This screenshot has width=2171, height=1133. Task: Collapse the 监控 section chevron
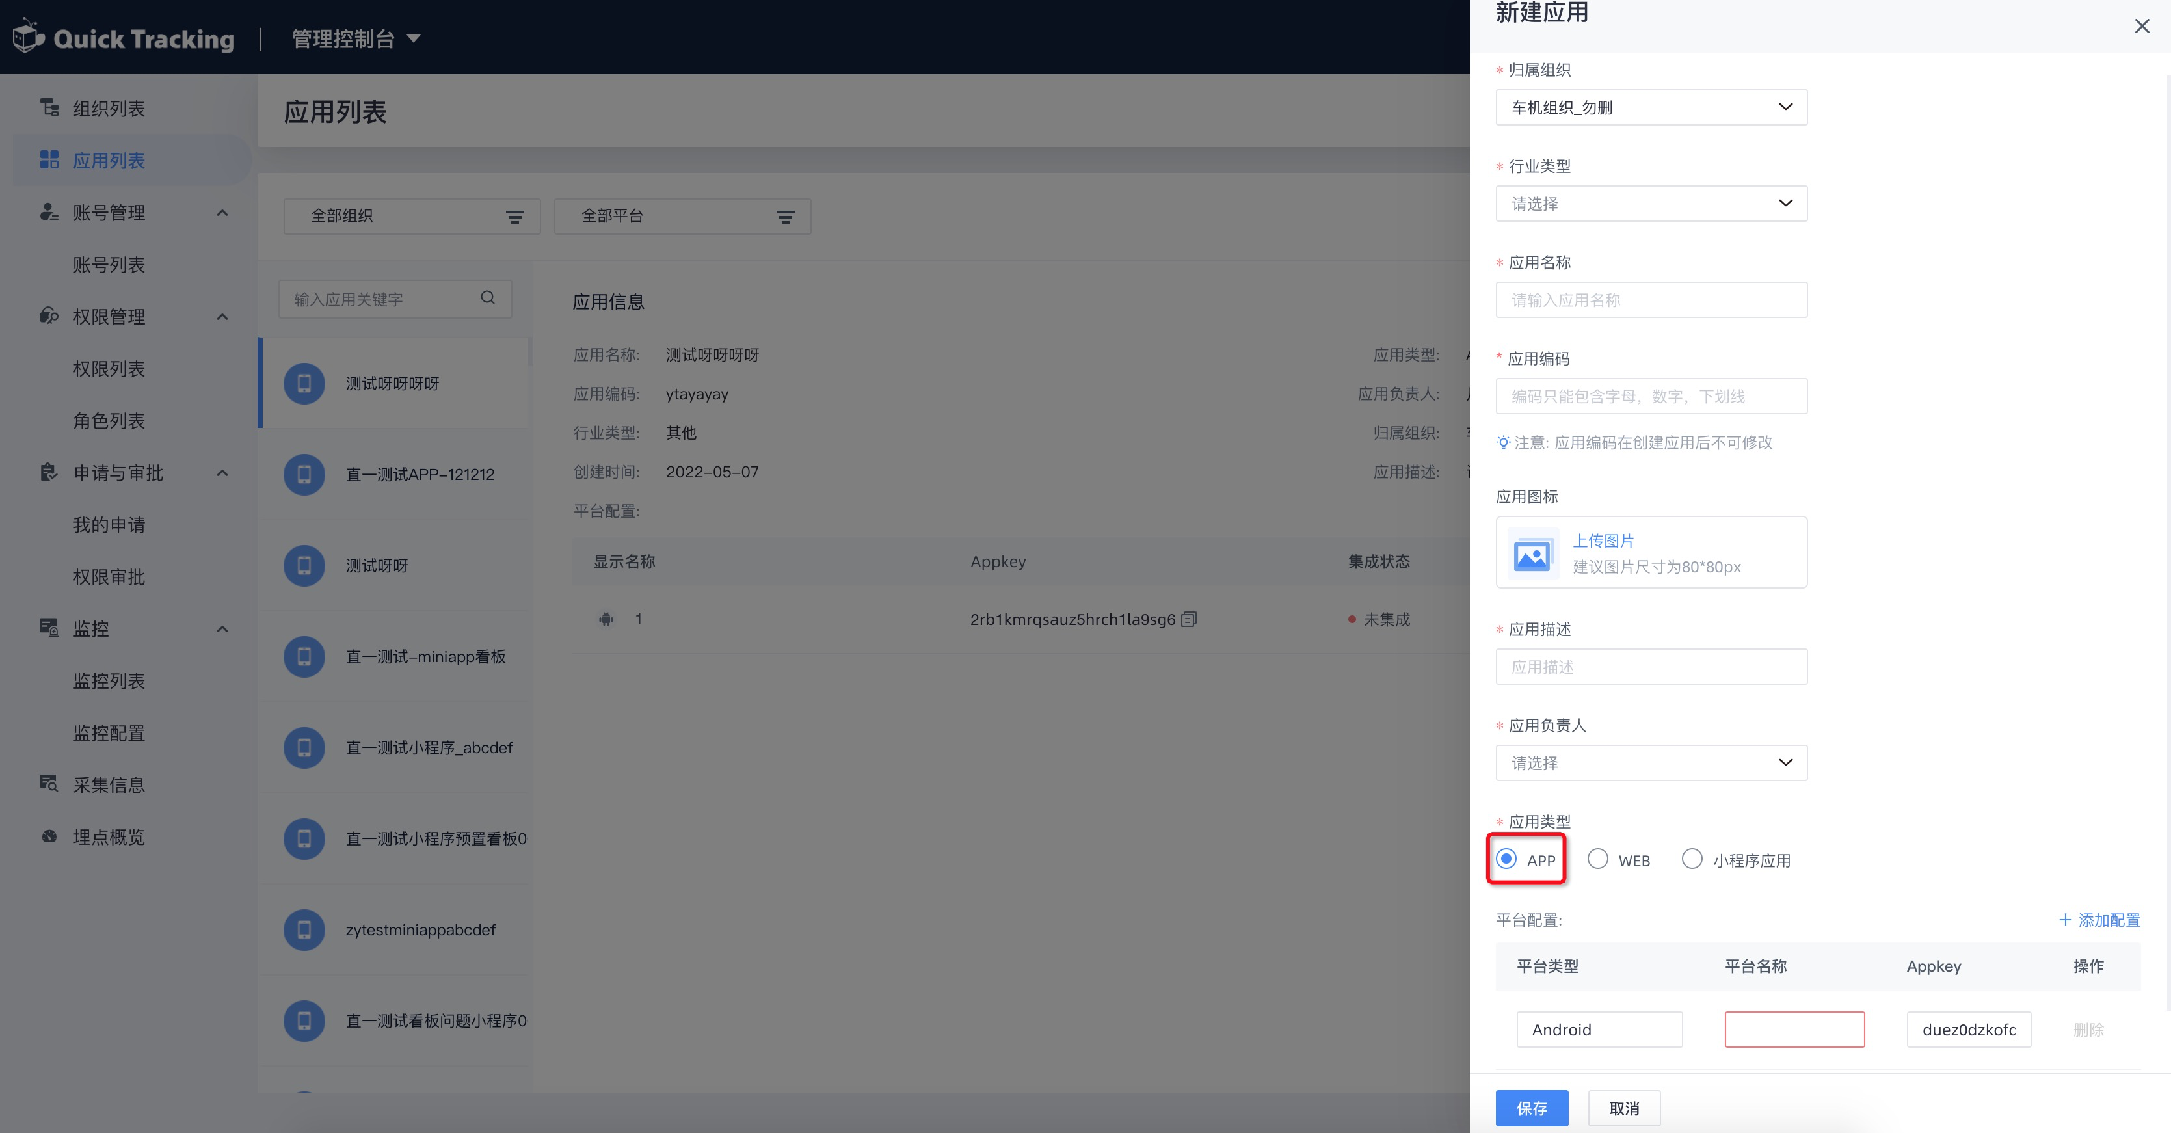[222, 629]
